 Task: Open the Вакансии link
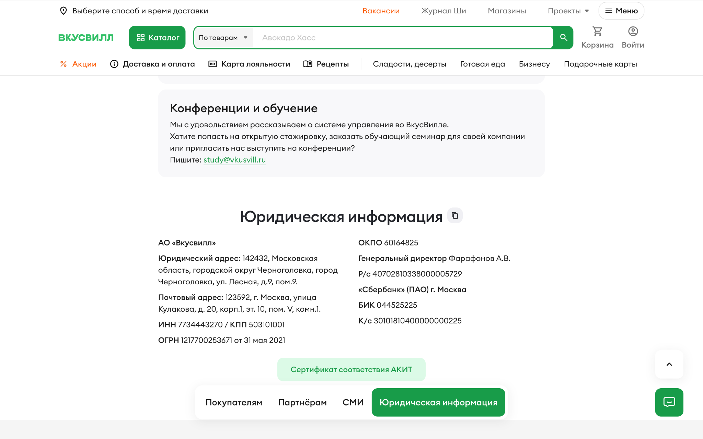coord(381,11)
